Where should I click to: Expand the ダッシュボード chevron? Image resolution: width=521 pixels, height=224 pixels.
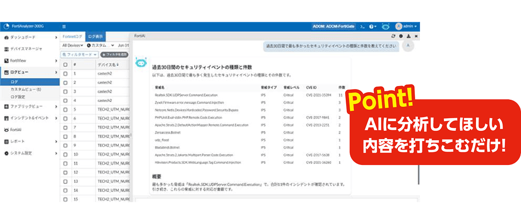click(56, 38)
